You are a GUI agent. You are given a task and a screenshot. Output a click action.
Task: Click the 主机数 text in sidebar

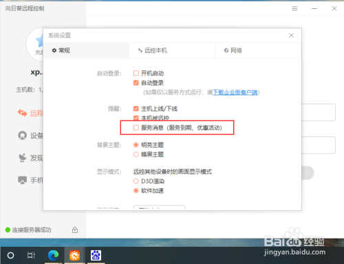point(29,90)
